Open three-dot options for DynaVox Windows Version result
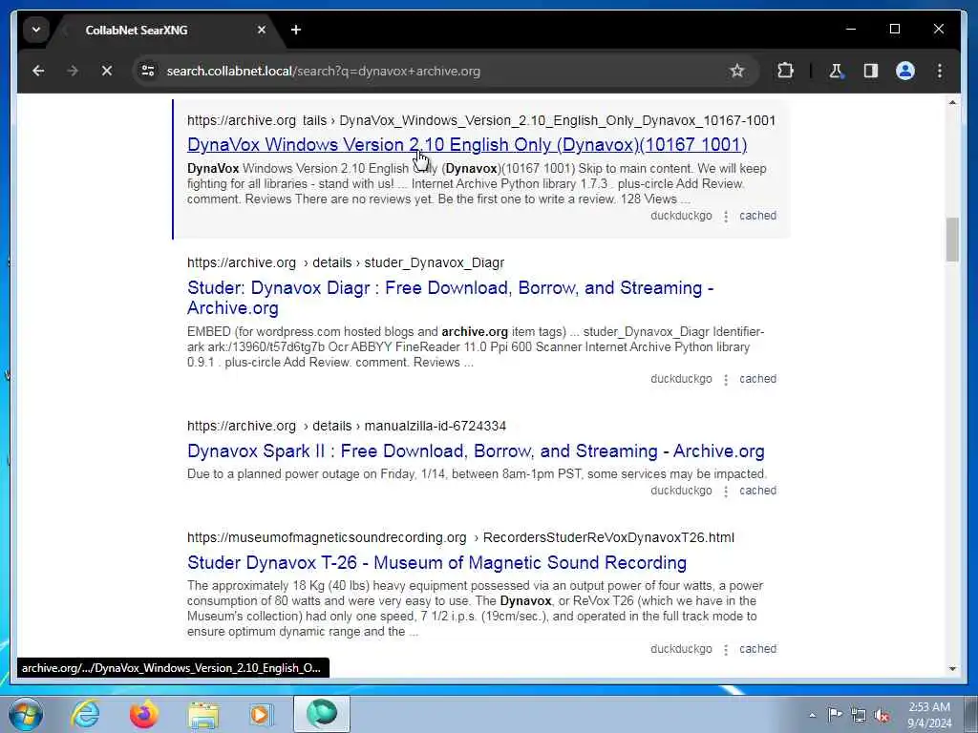 726,217
